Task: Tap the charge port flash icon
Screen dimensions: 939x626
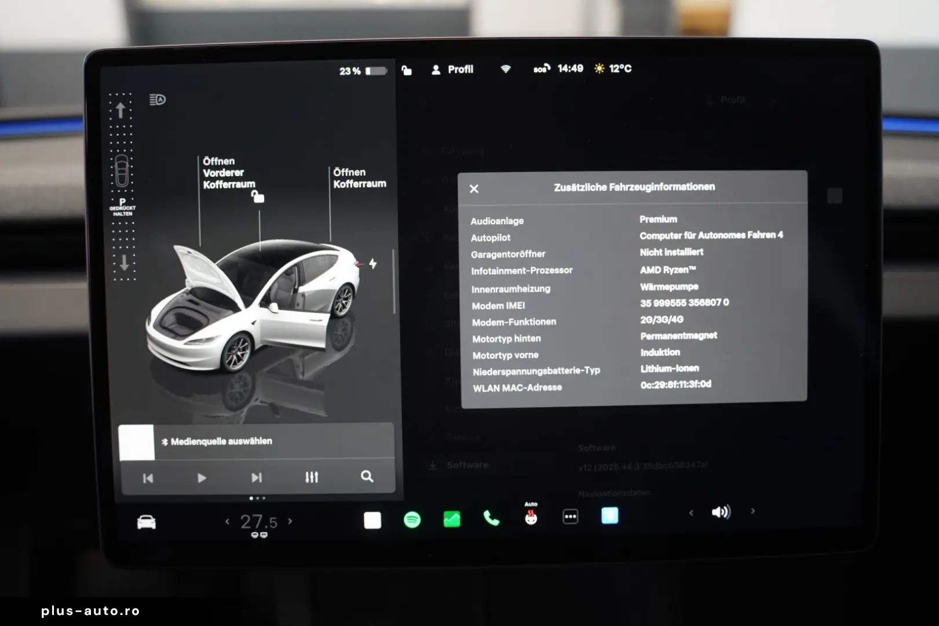Action: click(x=374, y=264)
